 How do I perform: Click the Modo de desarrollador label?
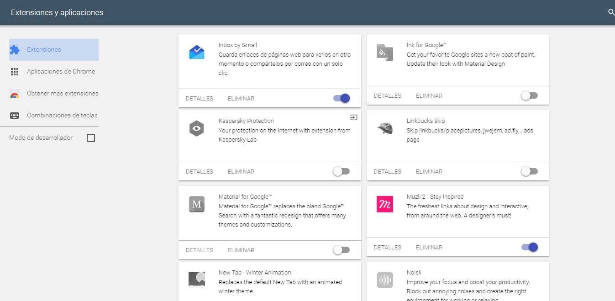pos(41,137)
